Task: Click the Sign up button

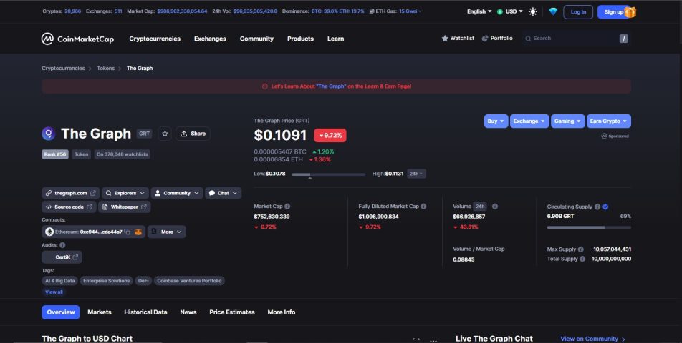Action: 613,12
